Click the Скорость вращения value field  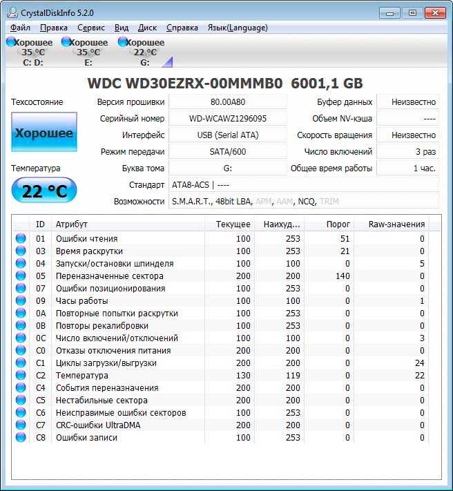click(408, 135)
